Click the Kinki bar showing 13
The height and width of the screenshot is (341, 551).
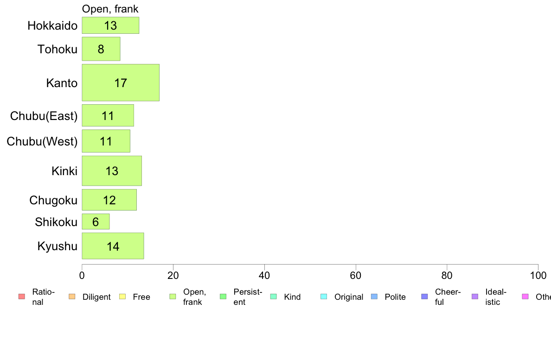[x=112, y=171]
